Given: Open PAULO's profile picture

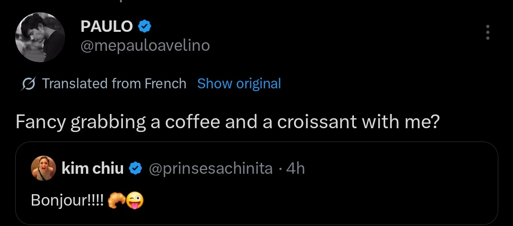Looking at the screenshot, I should [40, 37].
